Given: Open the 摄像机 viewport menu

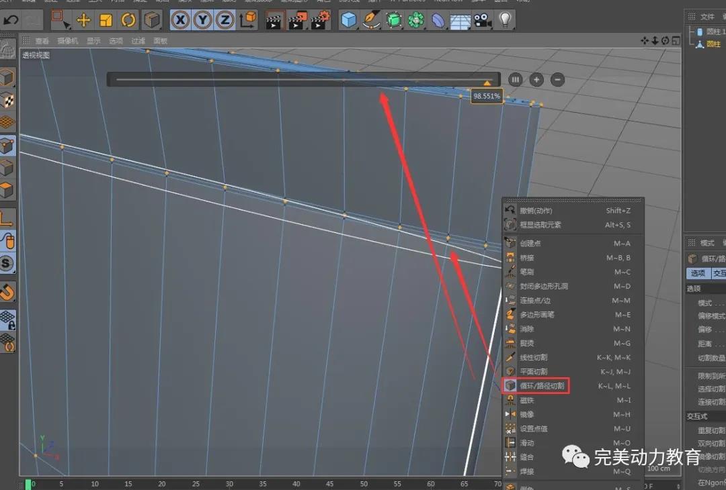Looking at the screenshot, I should (67, 41).
